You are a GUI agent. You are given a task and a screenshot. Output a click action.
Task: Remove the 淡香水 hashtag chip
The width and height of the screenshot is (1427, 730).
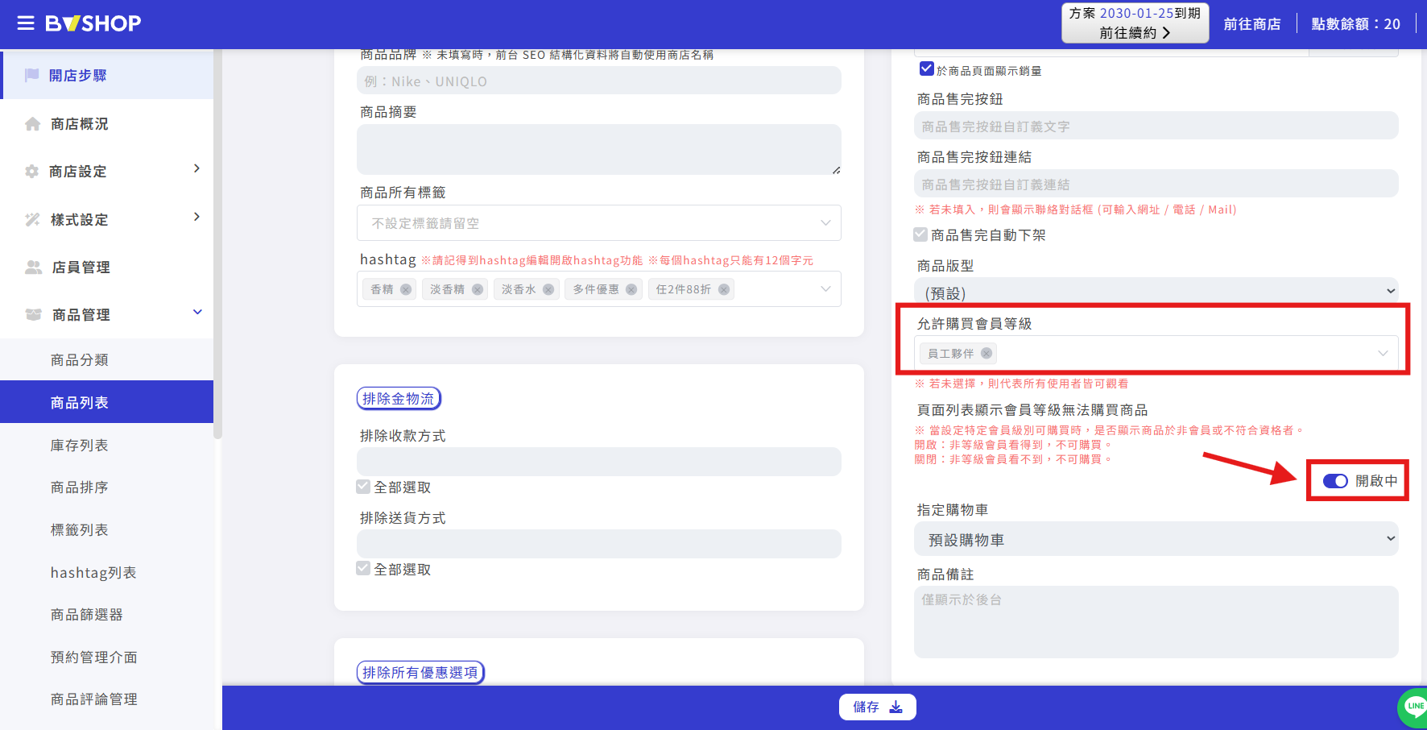click(548, 289)
